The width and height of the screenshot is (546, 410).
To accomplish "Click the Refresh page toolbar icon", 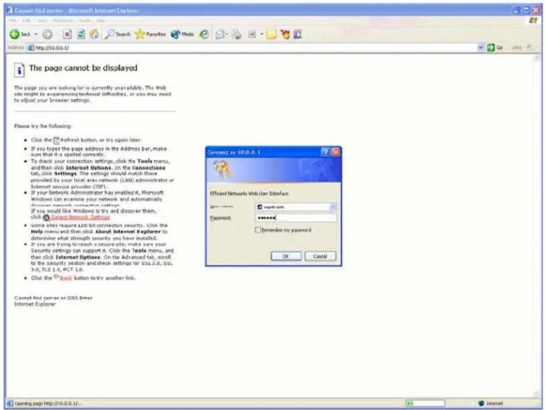I will pyautogui.click(x=81, y=34).
